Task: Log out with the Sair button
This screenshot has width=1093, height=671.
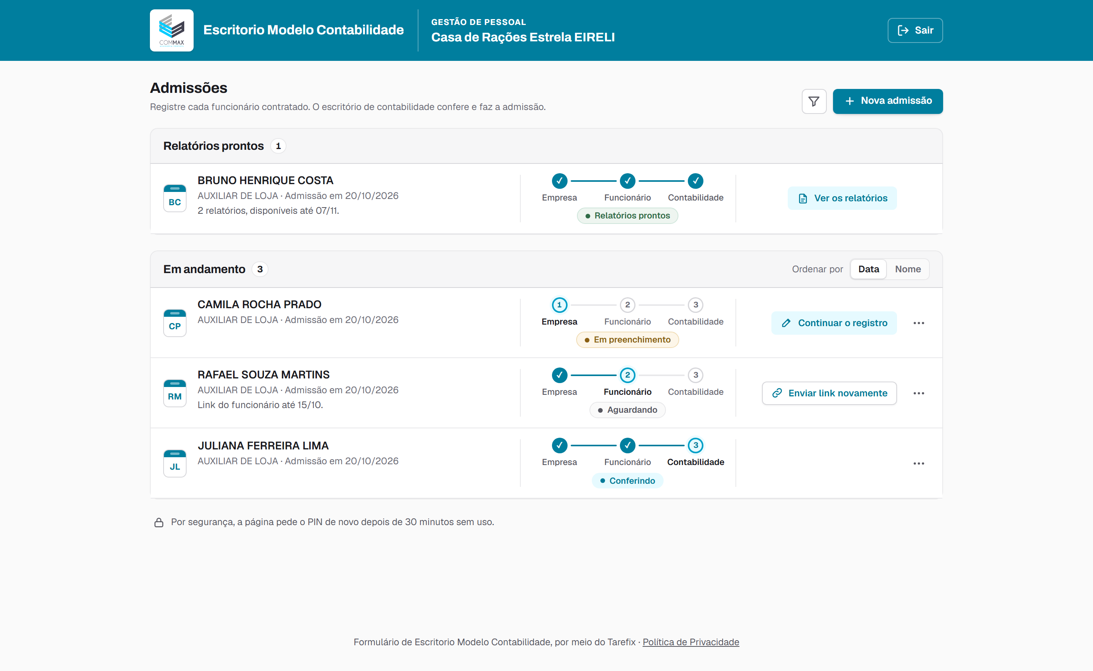Action: 915,30
